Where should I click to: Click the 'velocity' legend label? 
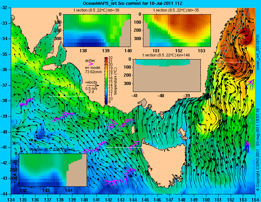pos(91,82)
